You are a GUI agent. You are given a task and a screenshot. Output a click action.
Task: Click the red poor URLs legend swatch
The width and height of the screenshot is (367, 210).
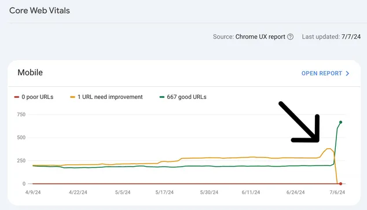(x=17, y=97)
